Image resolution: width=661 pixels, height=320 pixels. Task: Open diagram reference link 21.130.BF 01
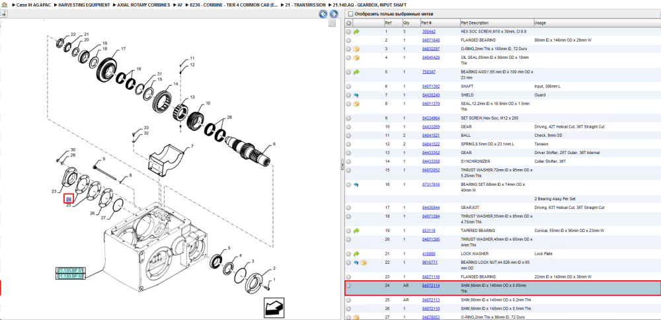[71, 270]
